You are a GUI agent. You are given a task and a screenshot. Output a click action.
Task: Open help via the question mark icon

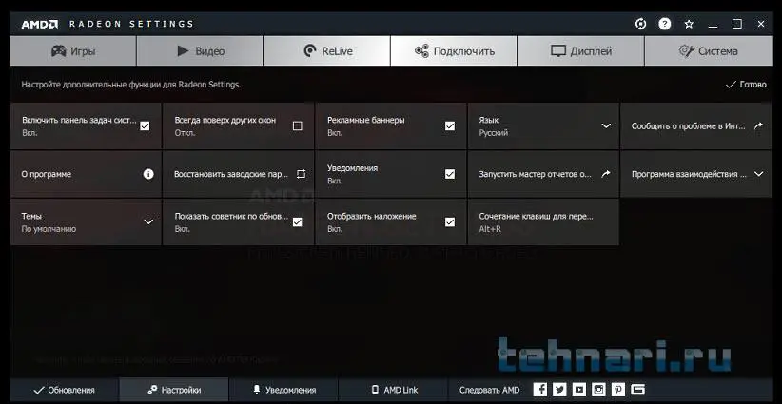(x=664, y=24)
